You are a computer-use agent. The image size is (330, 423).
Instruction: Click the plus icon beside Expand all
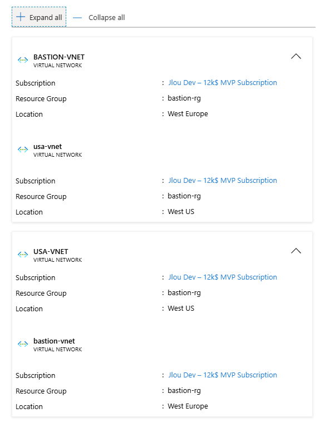pyautogui.click(x=21, y=17)
